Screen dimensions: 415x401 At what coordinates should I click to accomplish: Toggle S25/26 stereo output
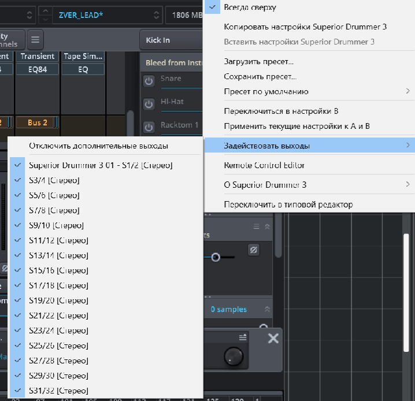pos(106,346)
